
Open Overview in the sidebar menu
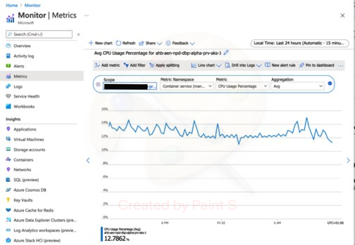(x=22, y=46)
